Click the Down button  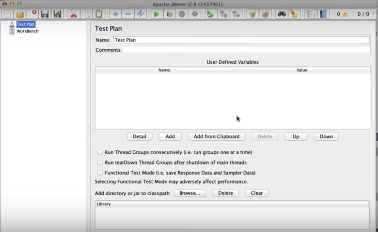326,137
